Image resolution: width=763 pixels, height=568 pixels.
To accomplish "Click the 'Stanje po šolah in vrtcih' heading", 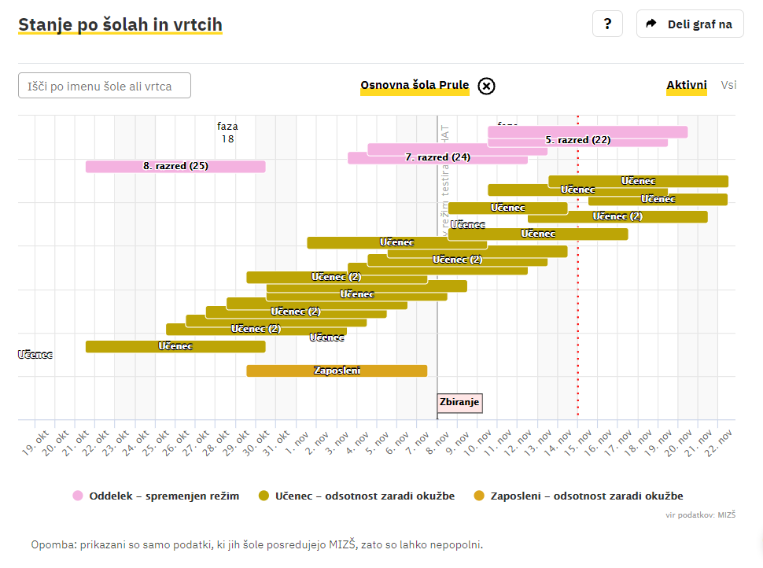I will pos(120,24).
